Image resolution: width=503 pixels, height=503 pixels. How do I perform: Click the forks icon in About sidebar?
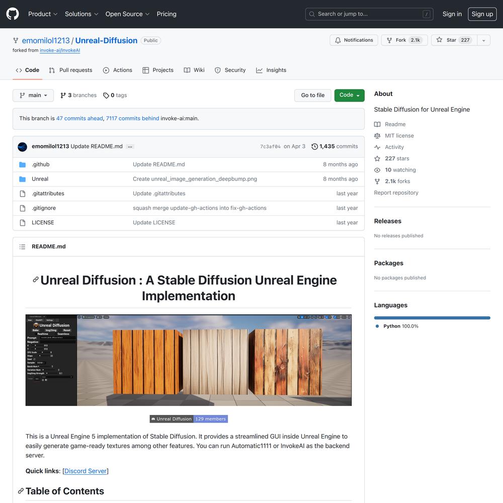pyautogui.click(x=377, y=181)
